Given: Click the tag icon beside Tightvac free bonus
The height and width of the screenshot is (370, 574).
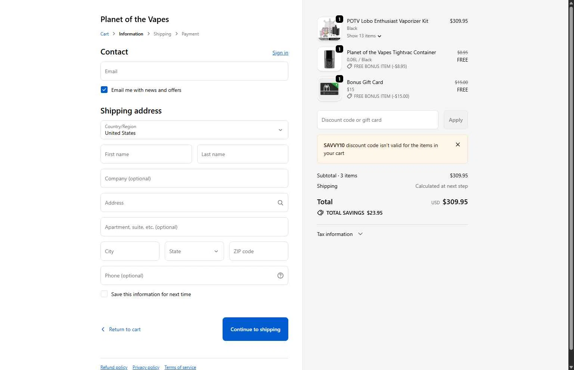Looking at the screenshot, I should click(350, 66).
